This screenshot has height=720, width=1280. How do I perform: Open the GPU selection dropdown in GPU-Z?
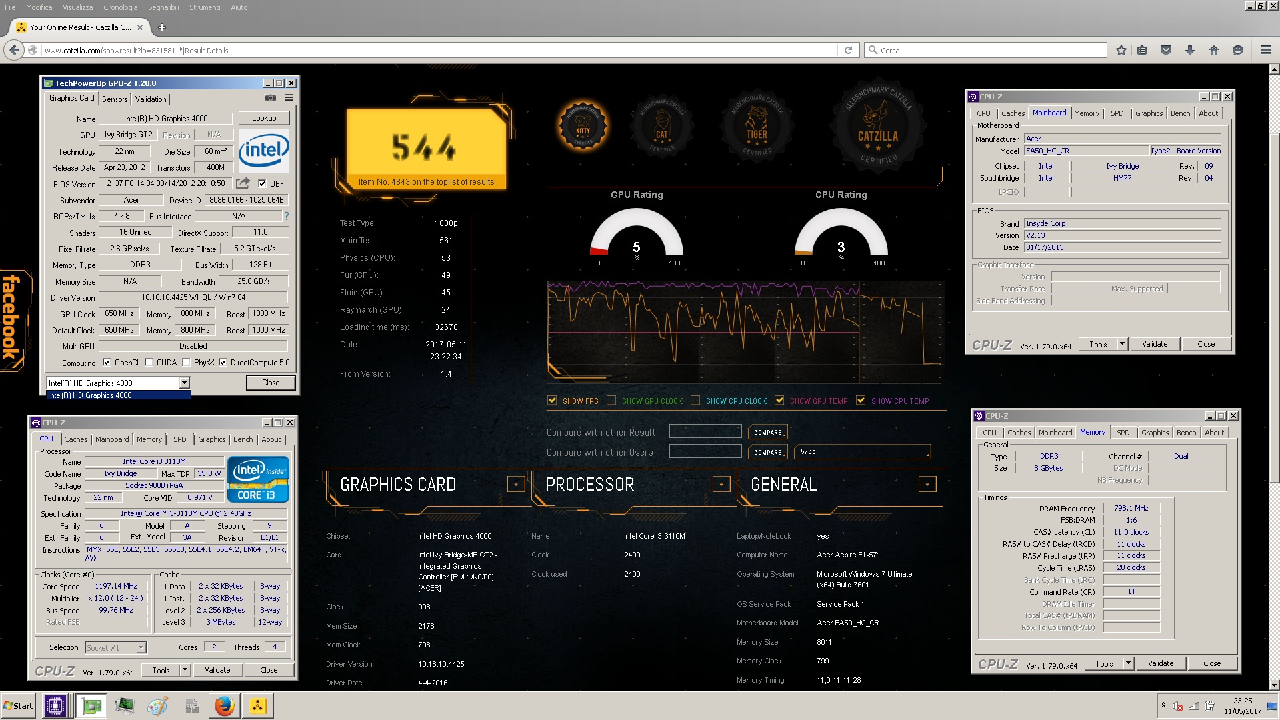pyautogui.click(x=184, y=383)
